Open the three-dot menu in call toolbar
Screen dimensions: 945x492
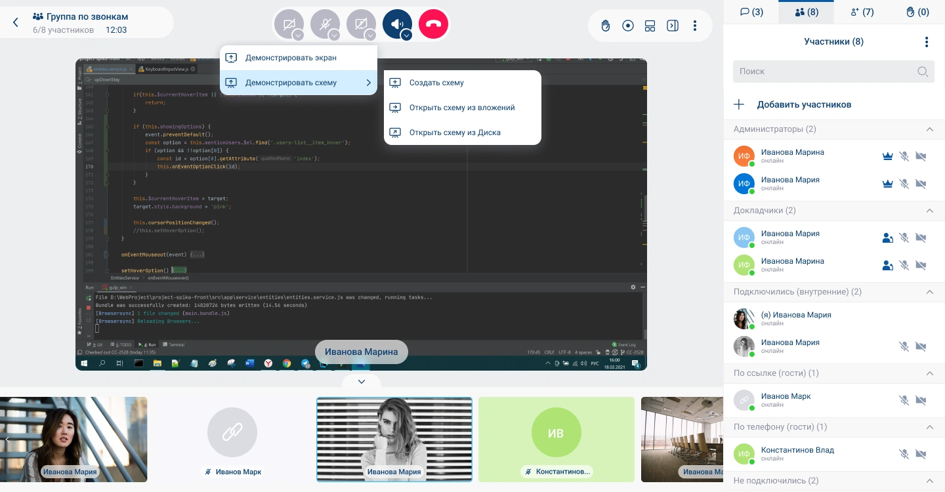[694, 26]
